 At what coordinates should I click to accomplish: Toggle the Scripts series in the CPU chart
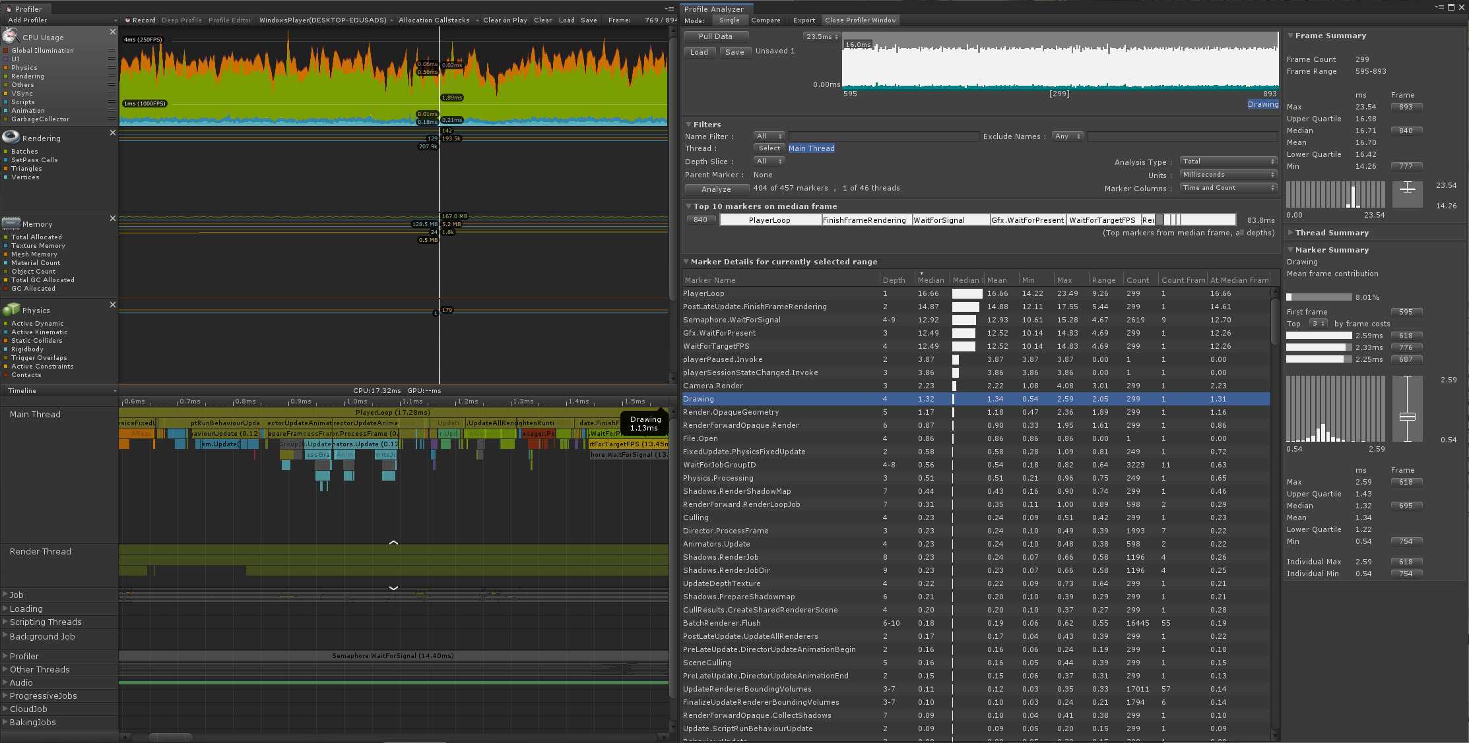click(x=22, y=102)
